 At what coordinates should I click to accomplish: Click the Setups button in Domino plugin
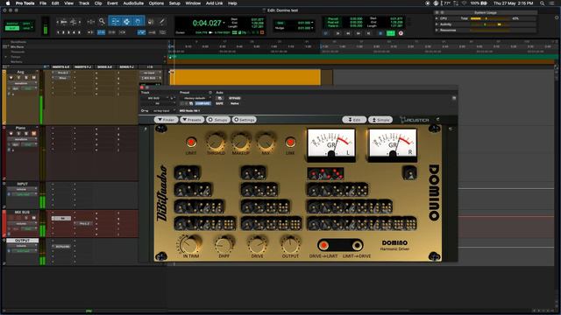pyautogui.click(x=218, y=120)
